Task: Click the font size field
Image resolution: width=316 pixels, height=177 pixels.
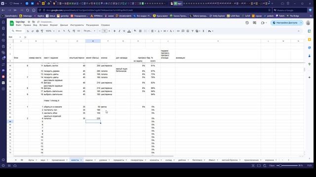Action: [104, 31]
